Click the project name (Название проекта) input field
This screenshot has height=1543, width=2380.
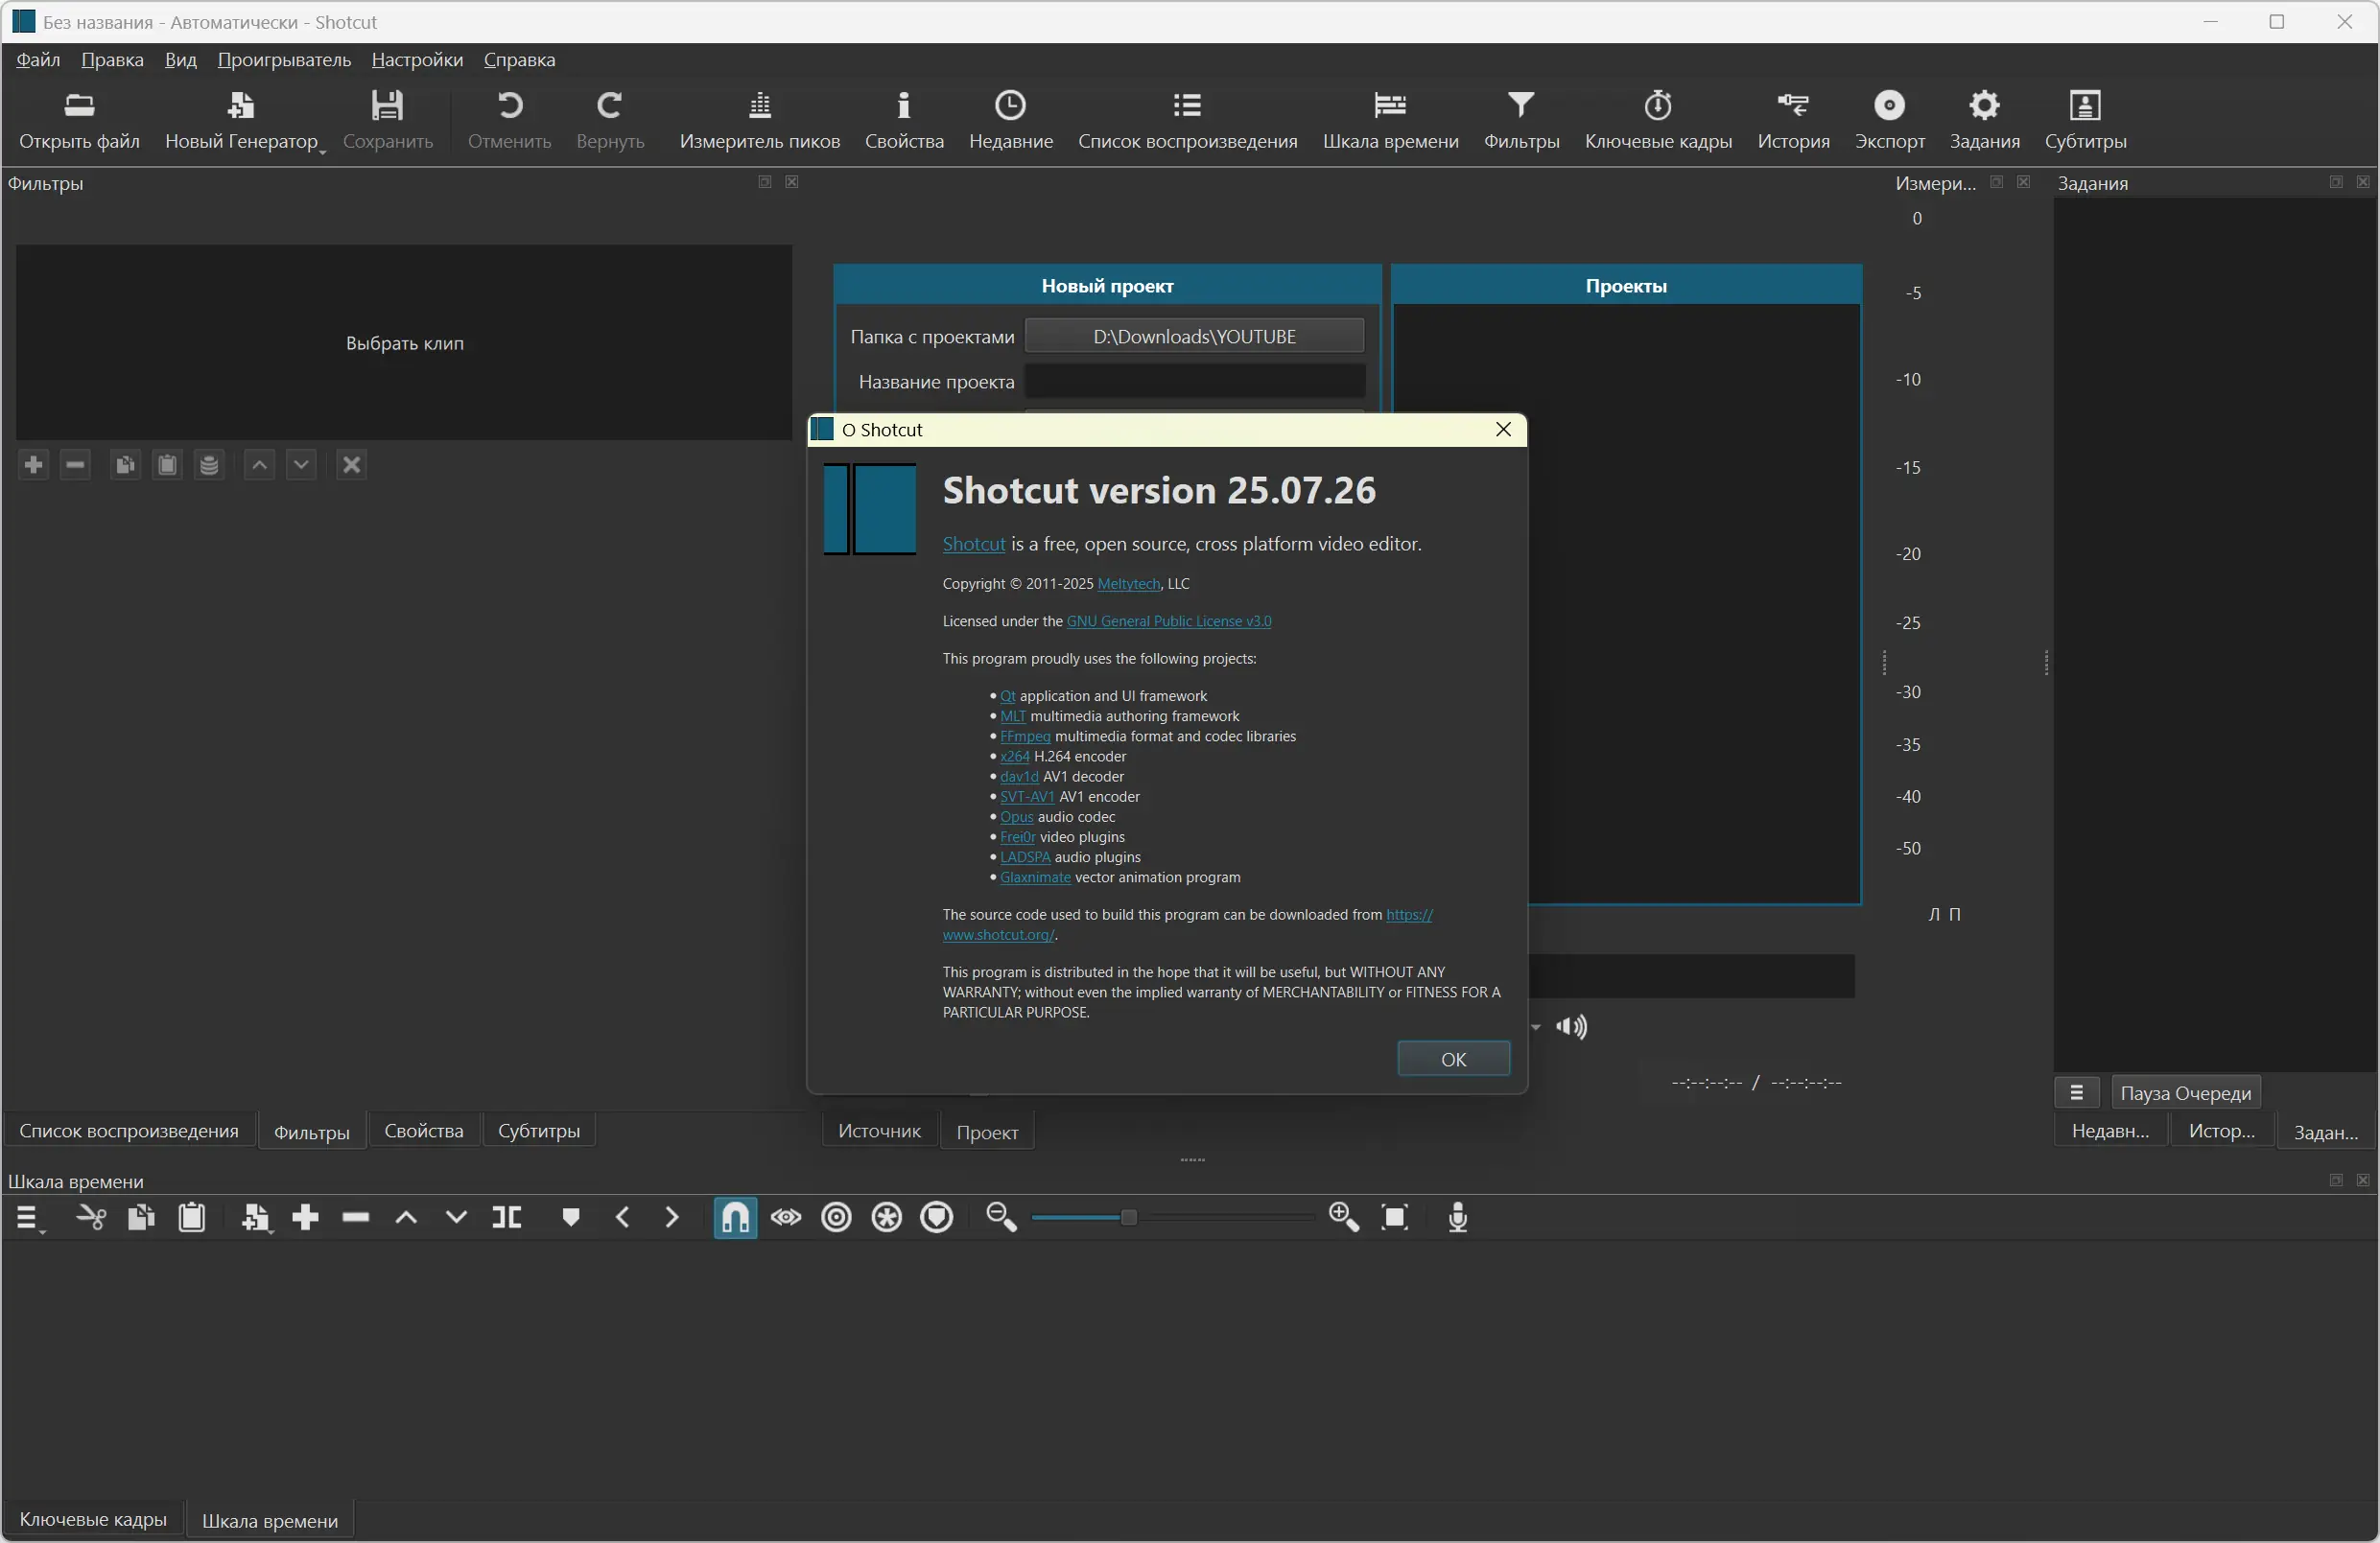pos(1194,382)
